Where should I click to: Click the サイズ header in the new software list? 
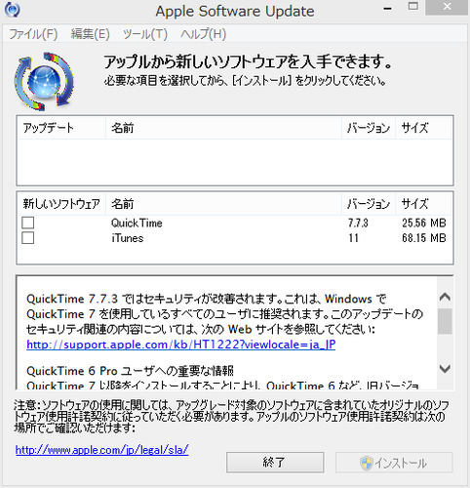(423, 204)
